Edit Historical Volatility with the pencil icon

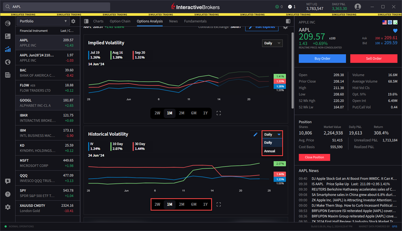coord(256,134)
